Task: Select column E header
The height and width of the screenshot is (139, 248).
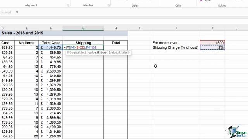Action: click(x=27, y=28)
